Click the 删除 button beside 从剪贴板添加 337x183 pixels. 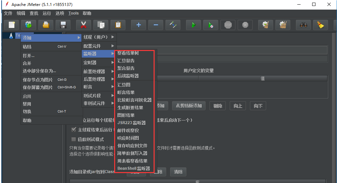point(217,106)
